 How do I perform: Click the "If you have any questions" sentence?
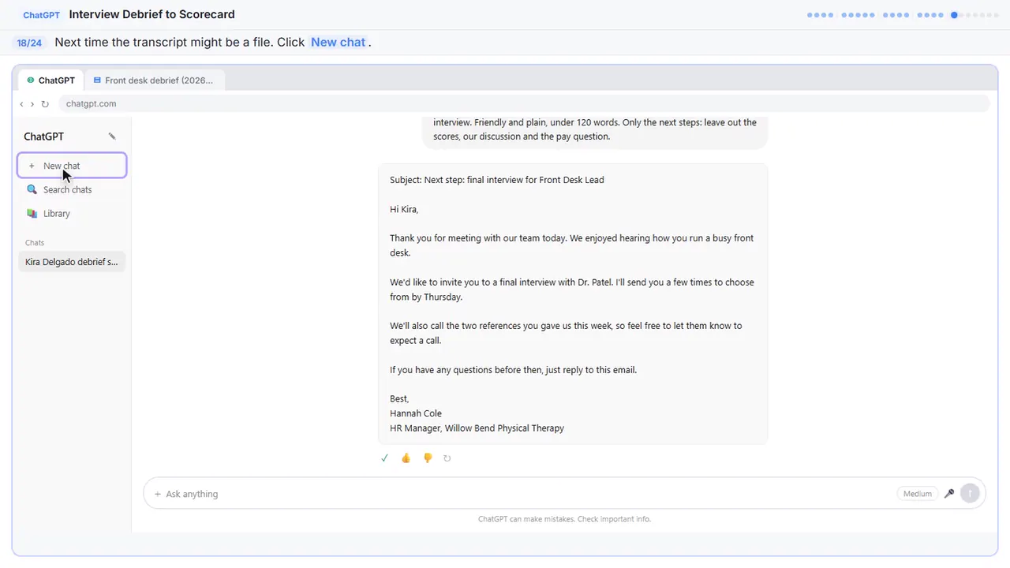point(513,370)
